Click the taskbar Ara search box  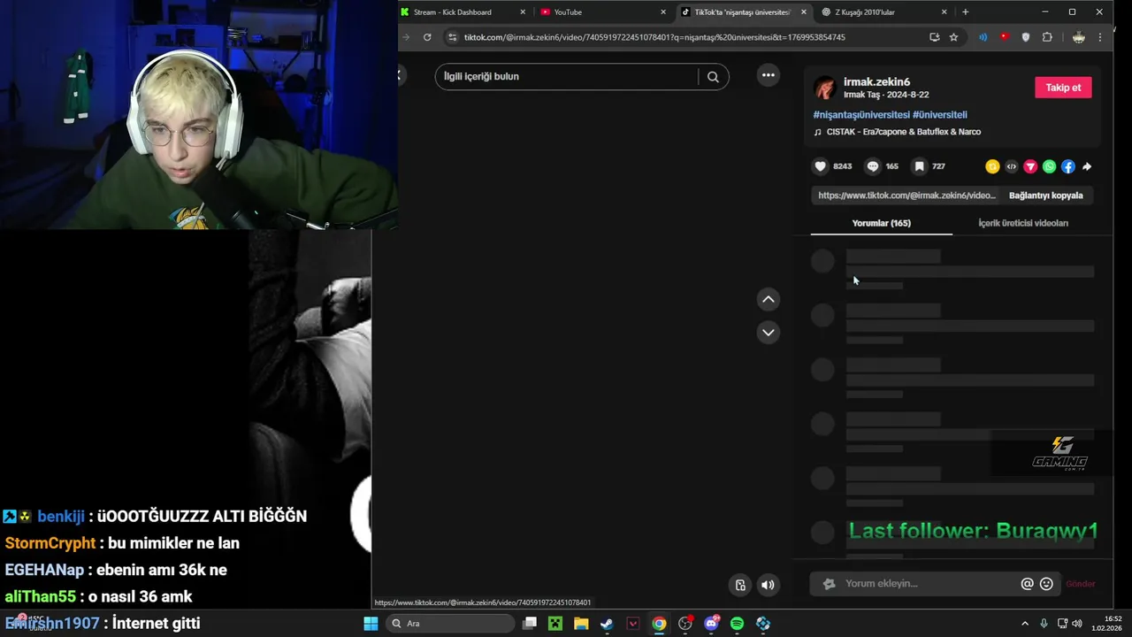click(450, 624)
